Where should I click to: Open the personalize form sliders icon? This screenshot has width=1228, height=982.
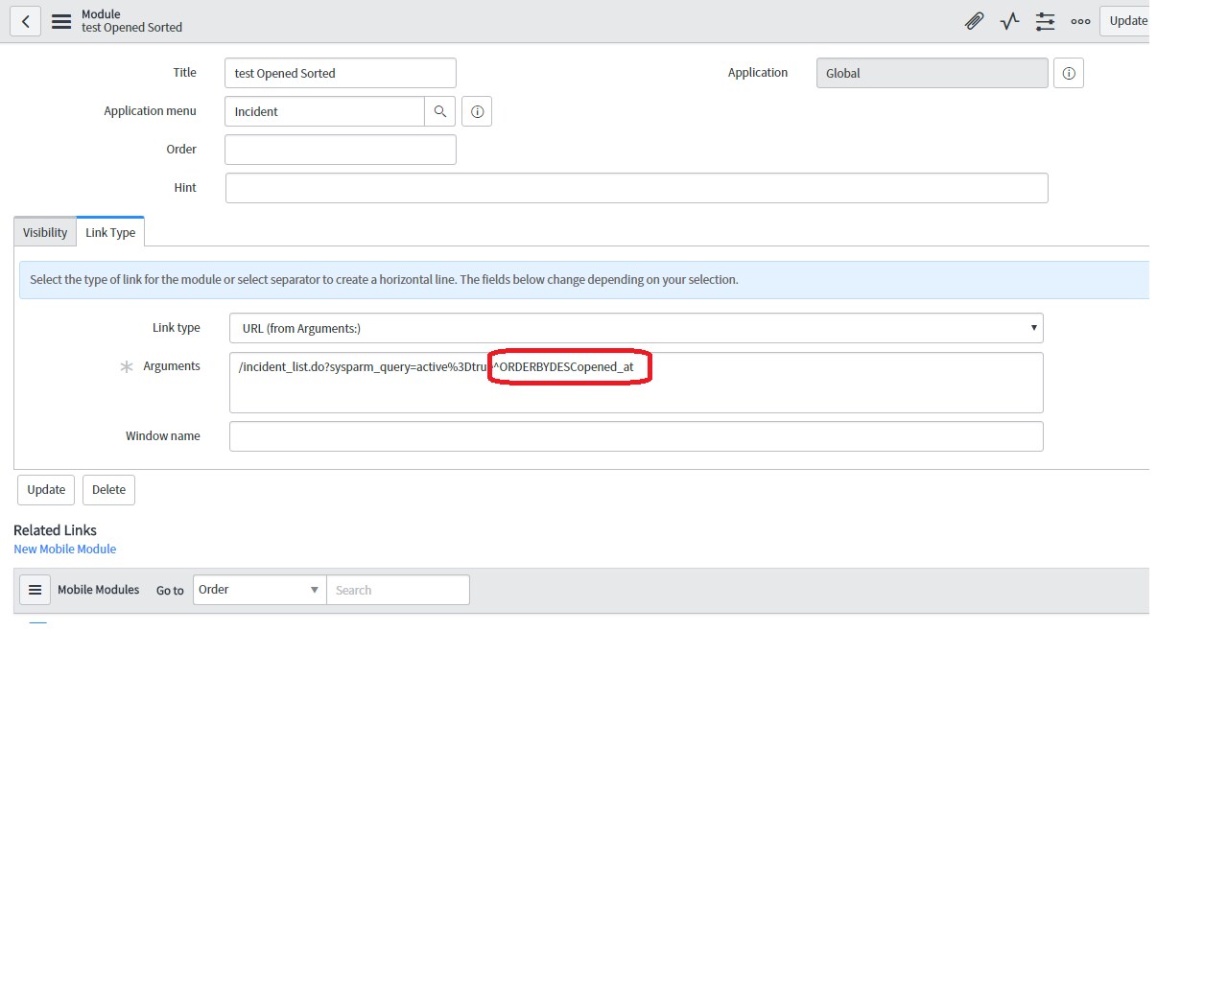pyautogui.click(x=1045, y=21)
